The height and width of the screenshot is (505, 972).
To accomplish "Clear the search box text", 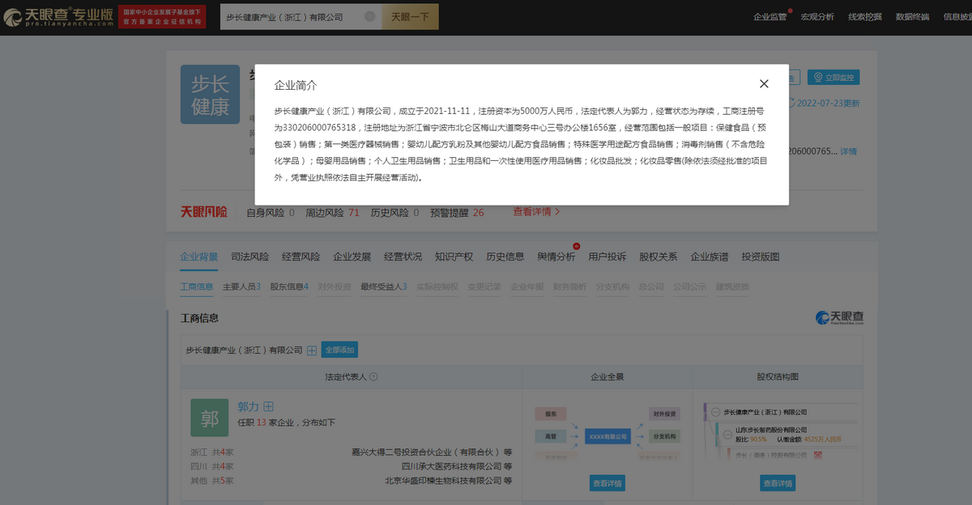I will click(x=369, y=17).
